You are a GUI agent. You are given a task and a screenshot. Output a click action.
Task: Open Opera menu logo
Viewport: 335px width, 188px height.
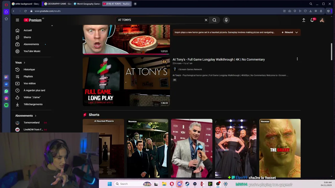pyautogui.click(x=6, y=4)
